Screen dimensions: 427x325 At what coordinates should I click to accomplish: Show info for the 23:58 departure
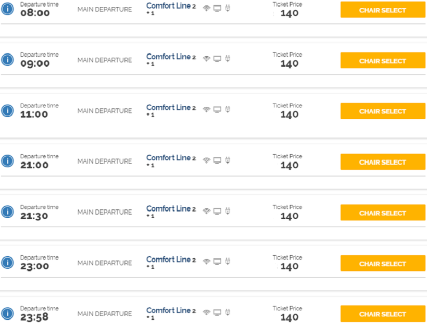pos(7,313)
